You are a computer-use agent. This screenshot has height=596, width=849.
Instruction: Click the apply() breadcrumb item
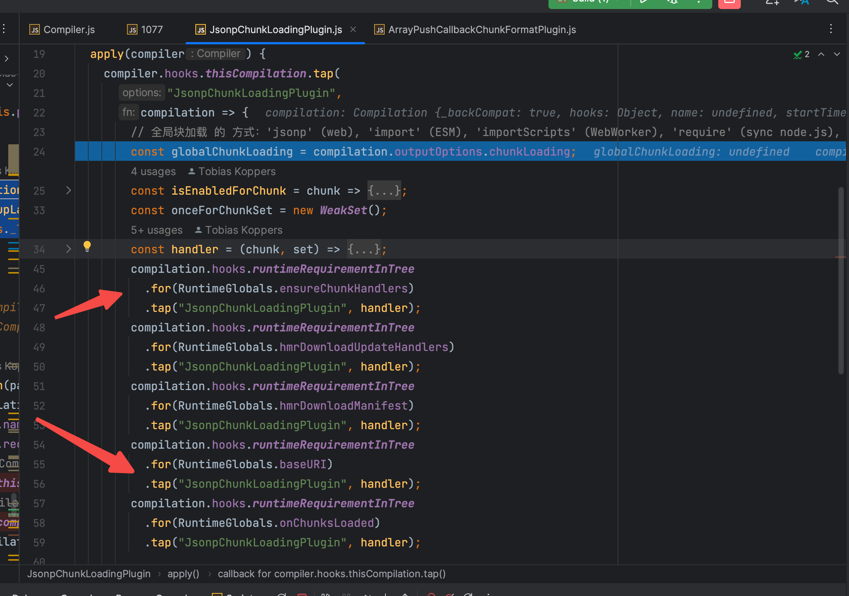coord(183,574)
